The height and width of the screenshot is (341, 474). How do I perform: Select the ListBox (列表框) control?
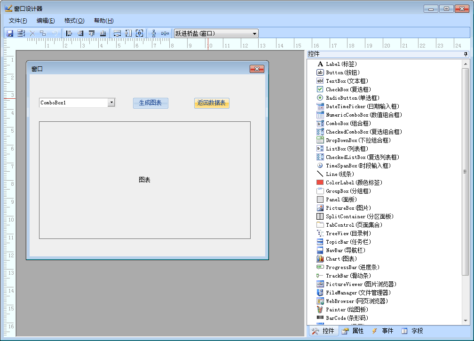pyautogui.click(x=342, y=149)
